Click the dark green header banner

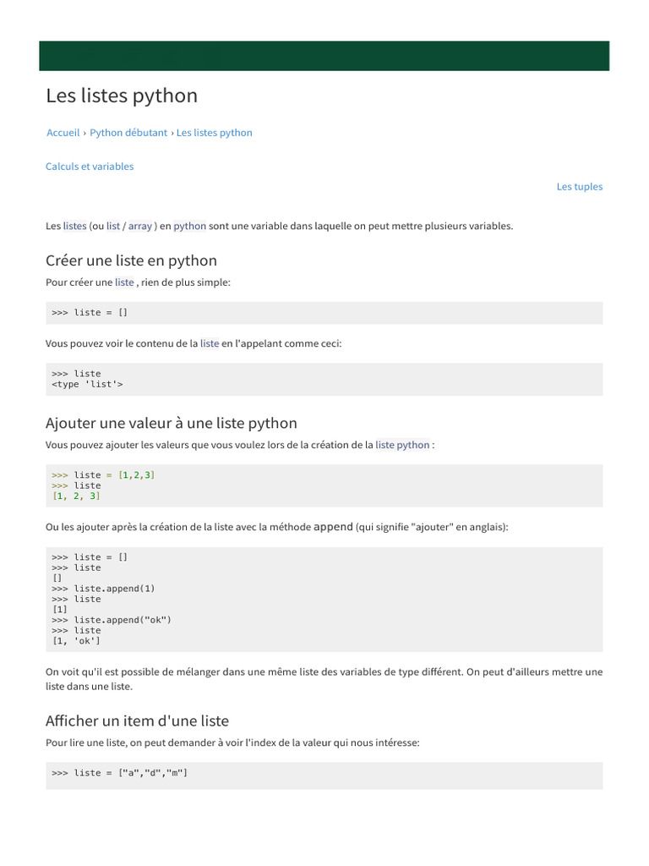324,56
